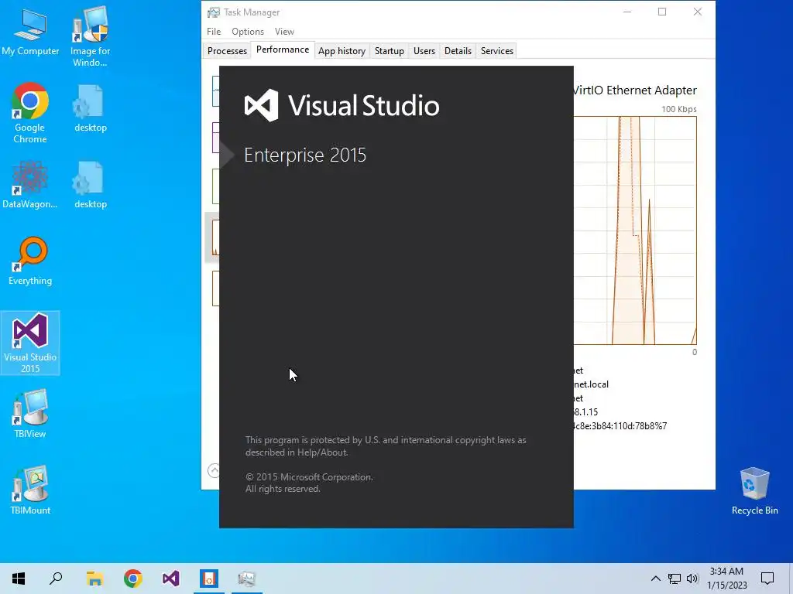Select the Everything search desktop shortcut
The image size is (793, 594).
pyautogui.click(x=30, y=261)
